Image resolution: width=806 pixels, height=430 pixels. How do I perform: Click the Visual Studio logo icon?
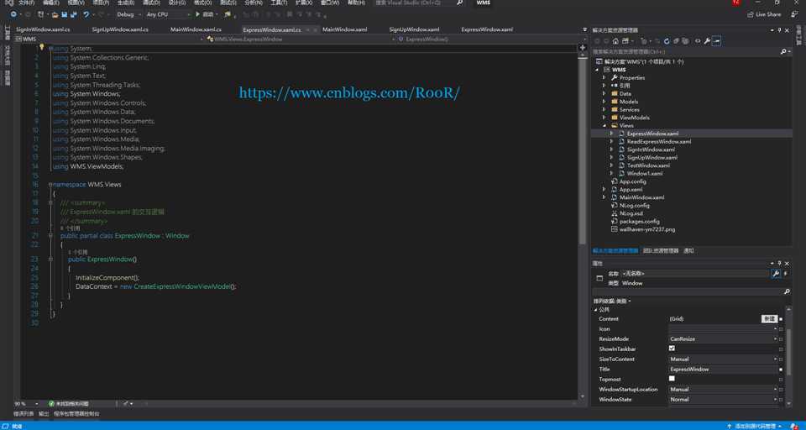[8, 3]
